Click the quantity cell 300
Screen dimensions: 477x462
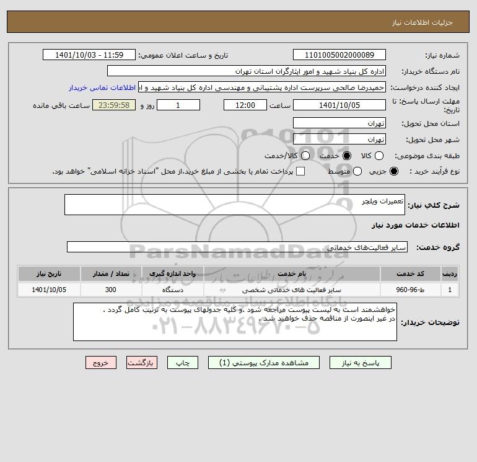pos(111,290)
